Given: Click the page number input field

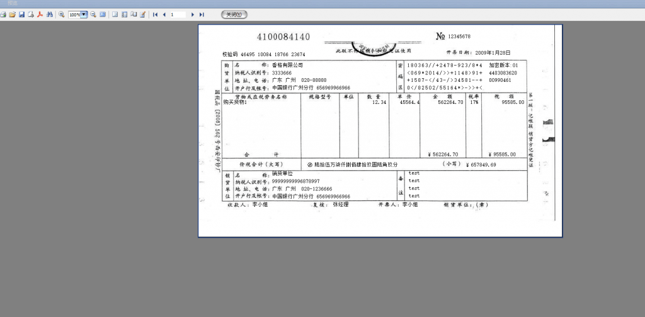Looking at the screenshot, I should coord(178,14).
